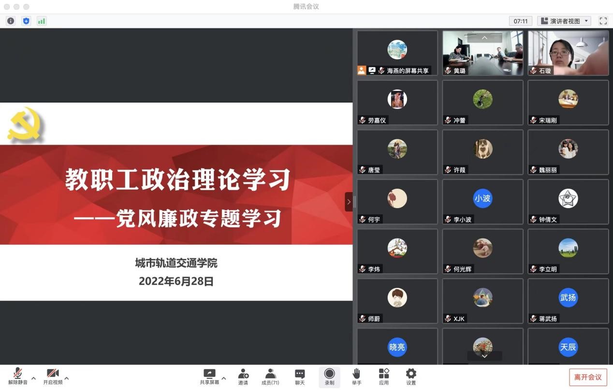
Task: Open the meeting info icon
Action: [11, 21]
